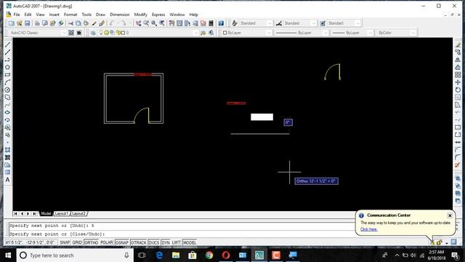Screen dimensions: 465x262
Task: Click the Cut icon (scissors)
Action: 70,23
